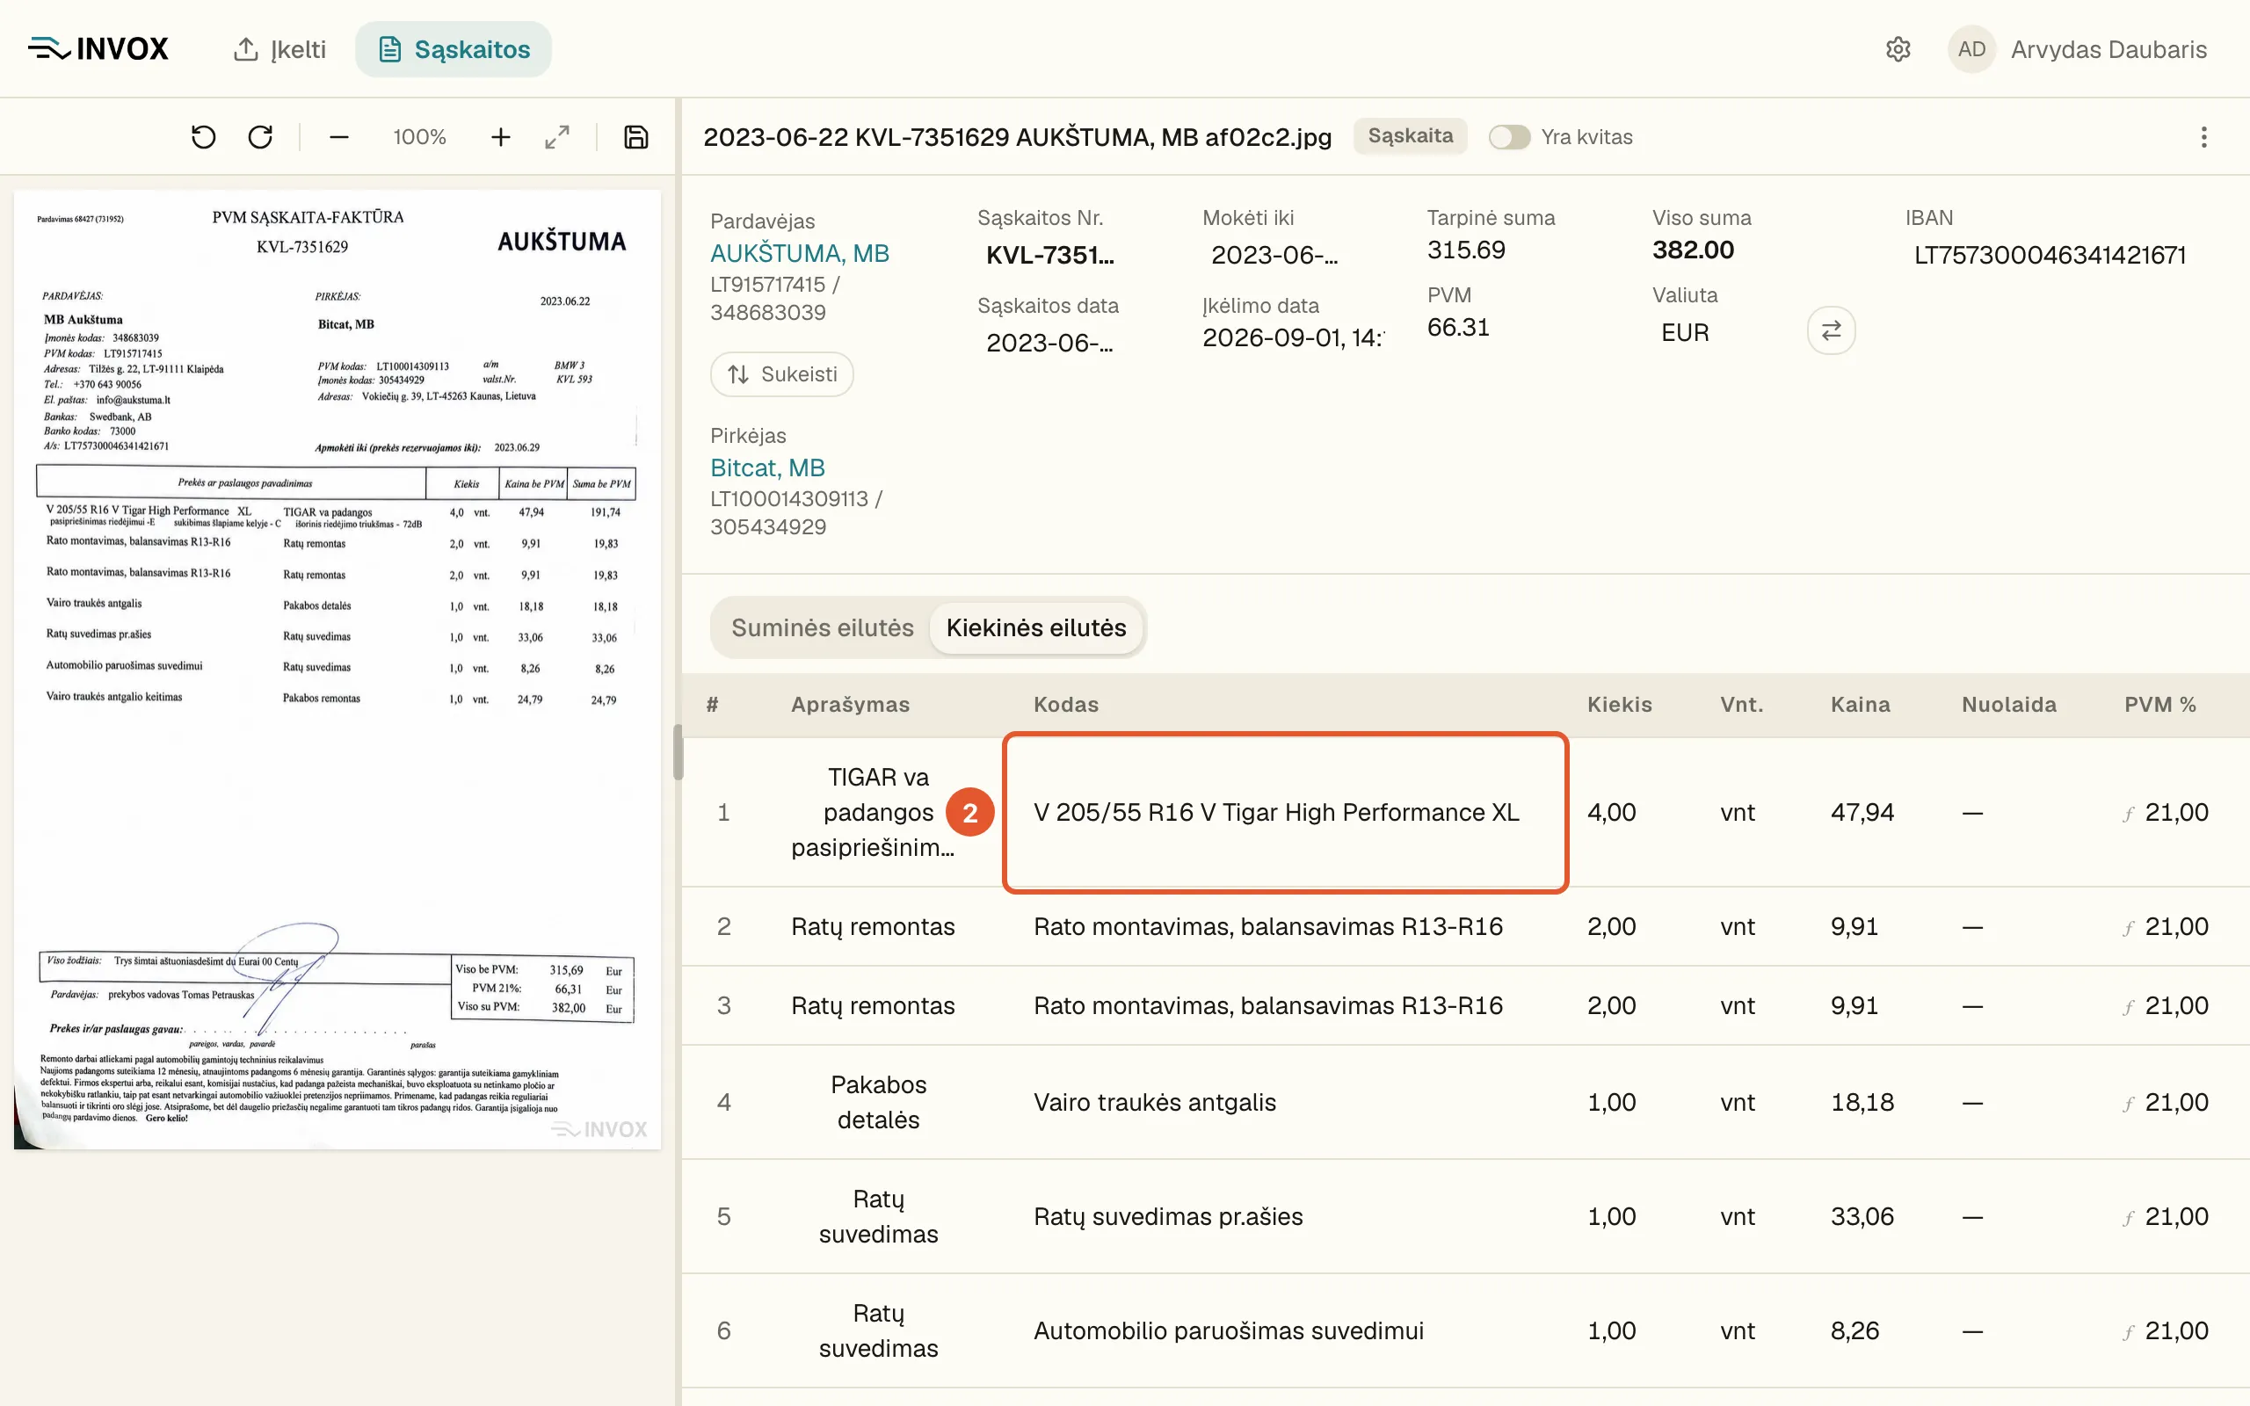Zoom out the document preview
Screen dimensions: 2250x1406
click(x=338, y=138)
